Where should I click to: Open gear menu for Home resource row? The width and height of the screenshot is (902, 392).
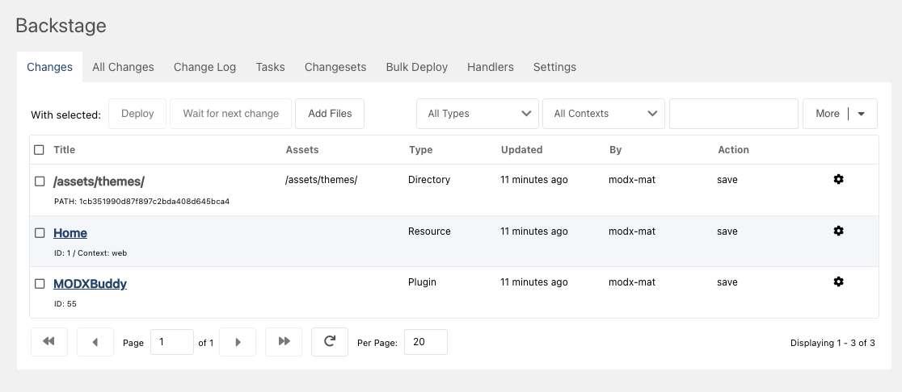[838, 231]
